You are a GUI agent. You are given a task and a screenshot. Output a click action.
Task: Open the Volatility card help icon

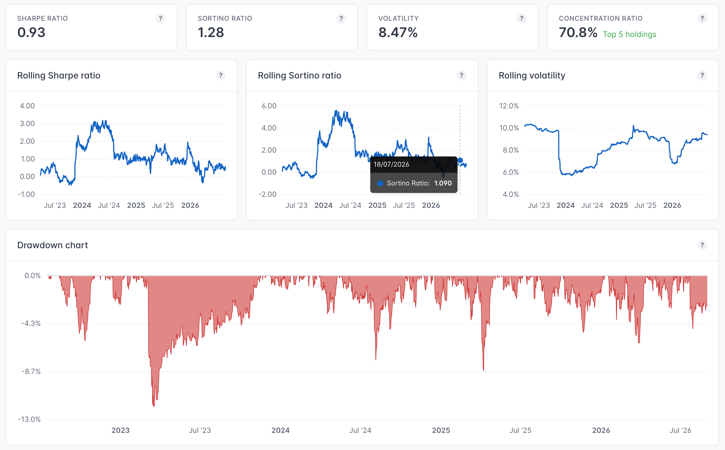pos(522,19)
